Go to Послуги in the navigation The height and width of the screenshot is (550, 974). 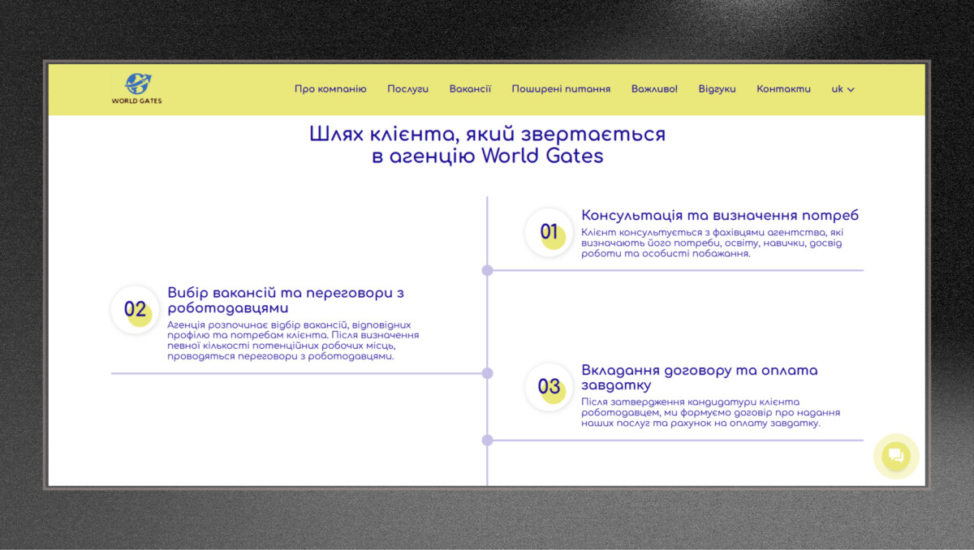click(x=407, y=89)
